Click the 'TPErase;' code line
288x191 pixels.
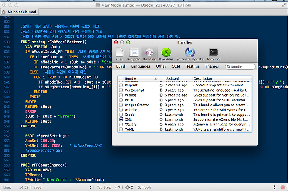click(x=34, y=175)
